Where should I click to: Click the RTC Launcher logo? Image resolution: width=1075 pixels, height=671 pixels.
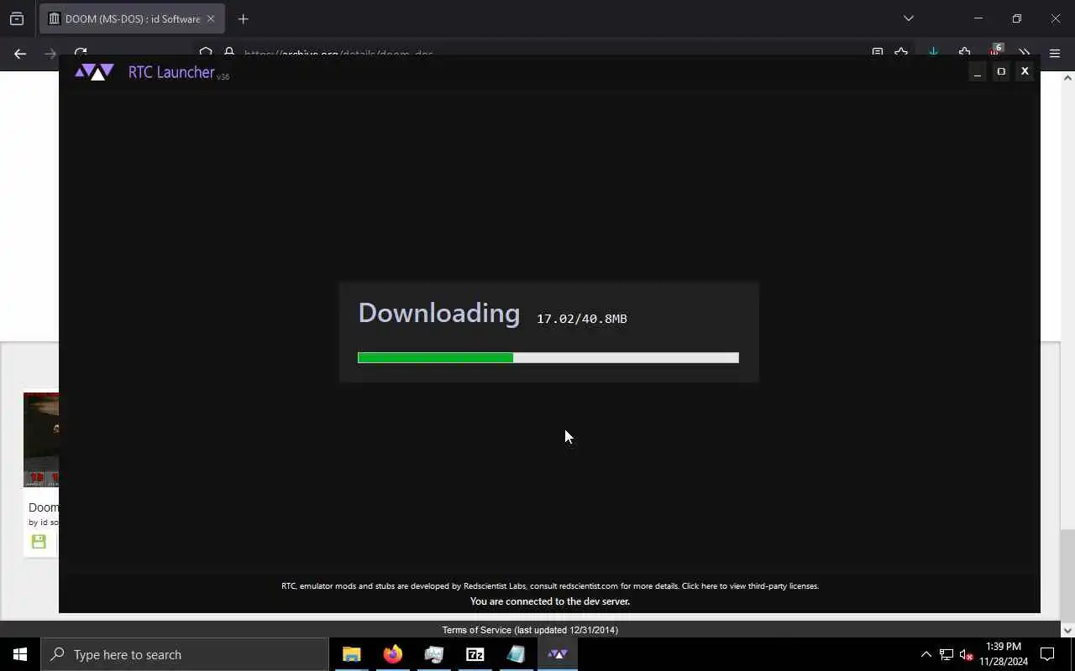tap(94, 72)
